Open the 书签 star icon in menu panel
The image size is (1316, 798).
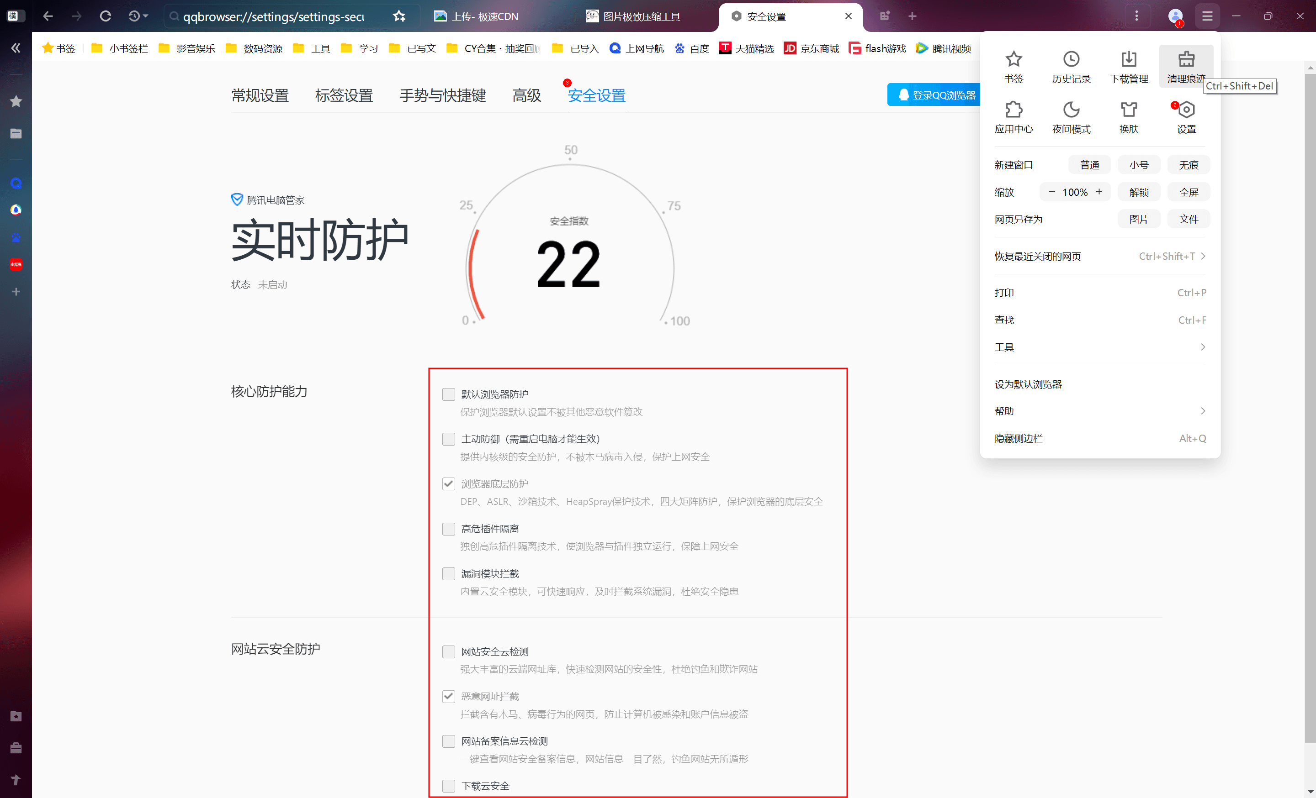(1013, 59)
